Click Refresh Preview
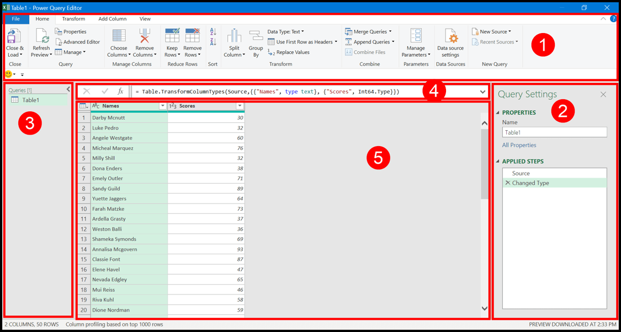Viewport: 621px width, 332px height. click(x=41, y=44)
